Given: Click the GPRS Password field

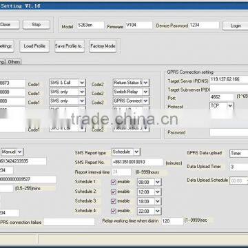Looking at the screenshot, I should 229,132.
